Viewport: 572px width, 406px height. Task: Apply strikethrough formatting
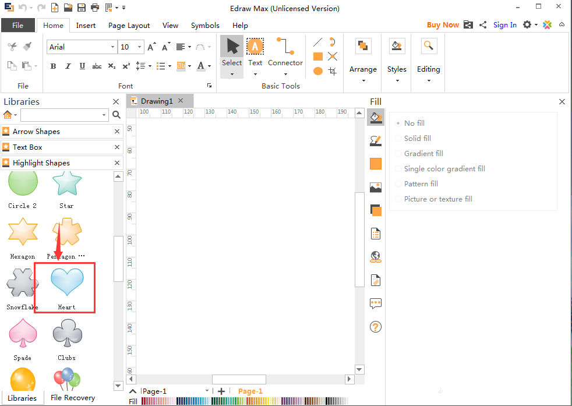click(97, 66)
